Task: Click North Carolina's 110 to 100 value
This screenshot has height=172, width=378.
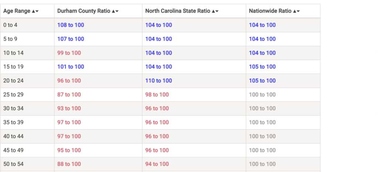Action: pos(159,81)
